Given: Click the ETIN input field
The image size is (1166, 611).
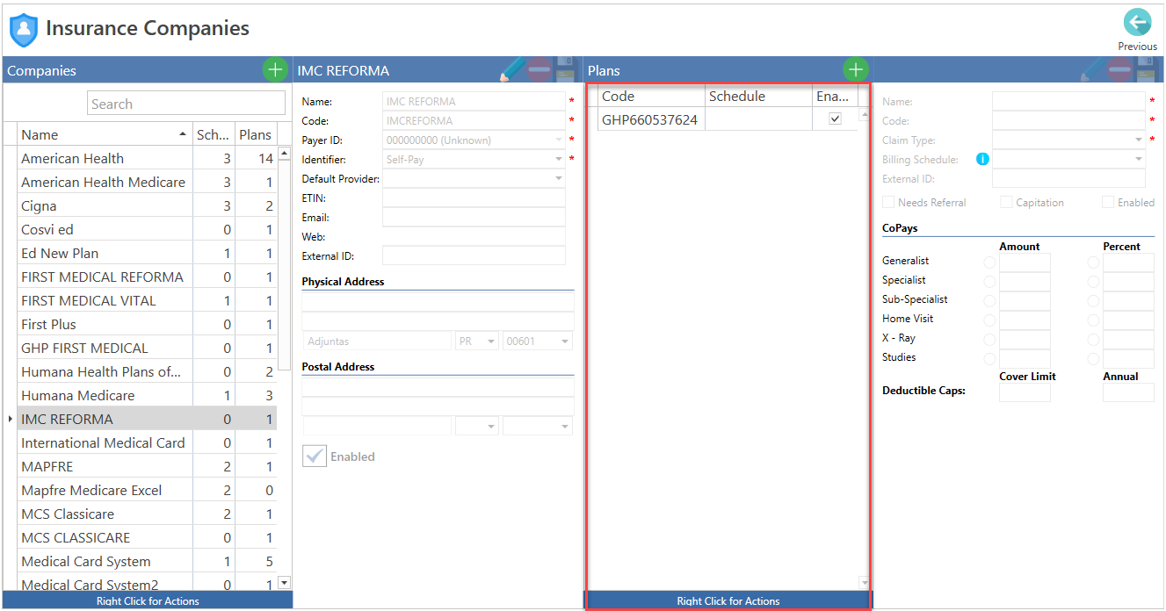Looking at the screenshot, I should tap(474, 198).
